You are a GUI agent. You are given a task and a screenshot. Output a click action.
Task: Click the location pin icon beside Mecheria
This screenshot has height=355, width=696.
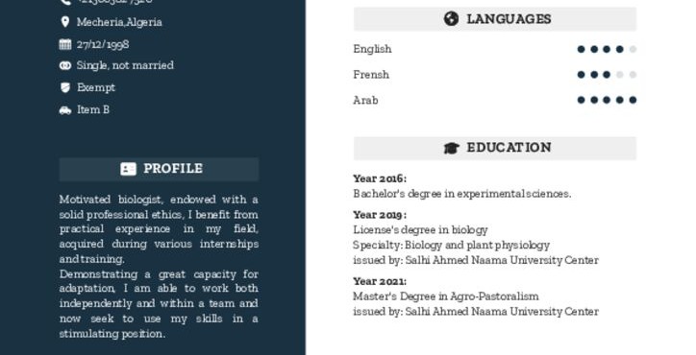click(x=65, y=22)
